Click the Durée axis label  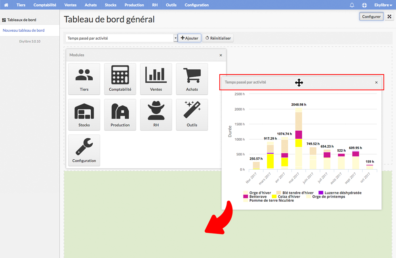tap(230, 132)
